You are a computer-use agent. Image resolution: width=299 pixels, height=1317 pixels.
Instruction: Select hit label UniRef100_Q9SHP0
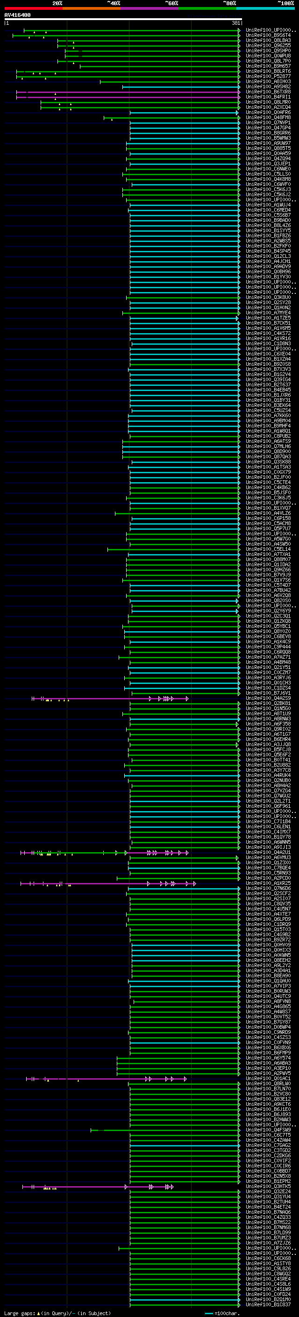click(x=268, y=50)
